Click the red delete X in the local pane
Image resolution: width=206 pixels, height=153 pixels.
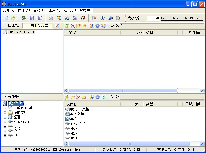[x=78, y=97]
